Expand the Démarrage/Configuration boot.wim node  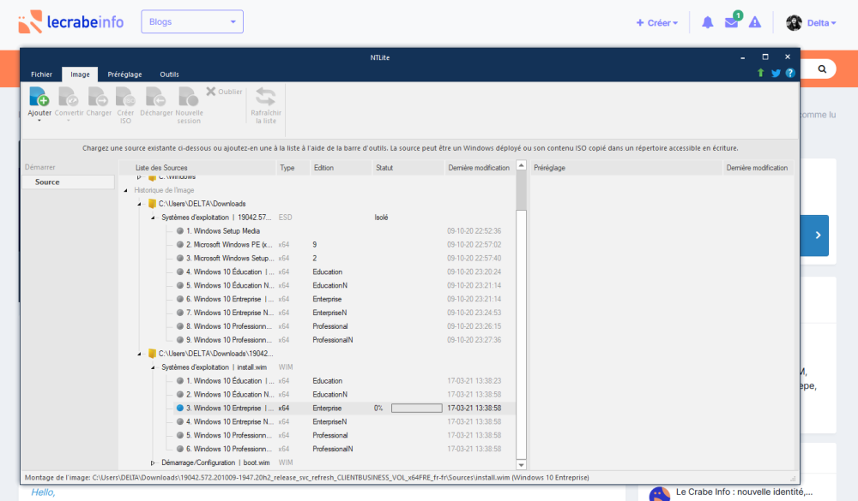tap(154, 462)
